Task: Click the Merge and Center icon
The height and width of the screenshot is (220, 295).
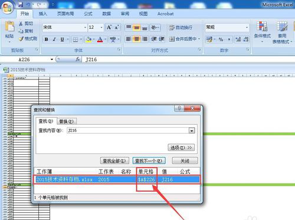Action: 172,39
